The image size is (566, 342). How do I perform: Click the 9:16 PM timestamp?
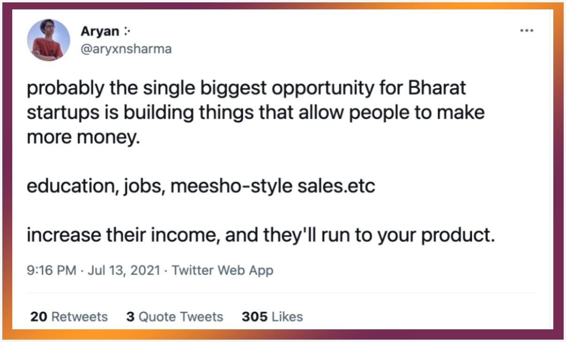coord(52,271)
